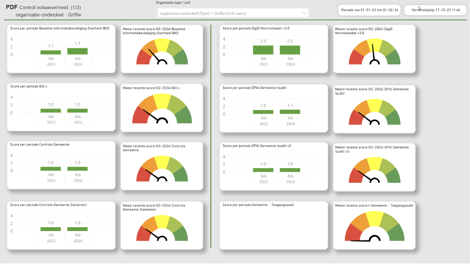Expand the dropdown chevron for organisatie-onderdeel
This screenshot has height=266, width=470.
pyautogui.click(x=304, y=13)
